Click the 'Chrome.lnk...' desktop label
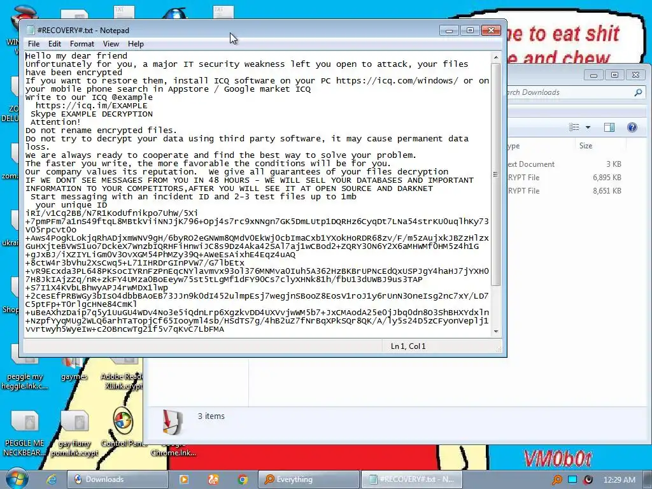The width and height of the screenshot is (652, 489). point(173,453)
